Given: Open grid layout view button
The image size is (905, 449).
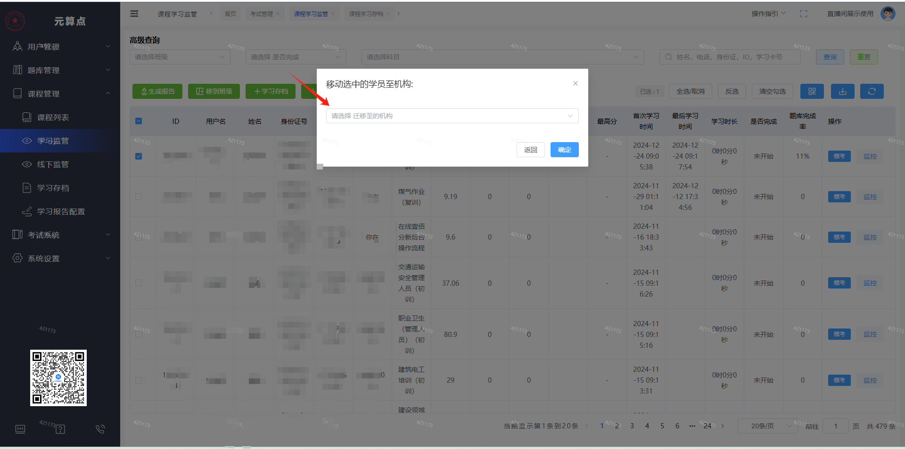Looking at the screenshot, I should point(812,91).
